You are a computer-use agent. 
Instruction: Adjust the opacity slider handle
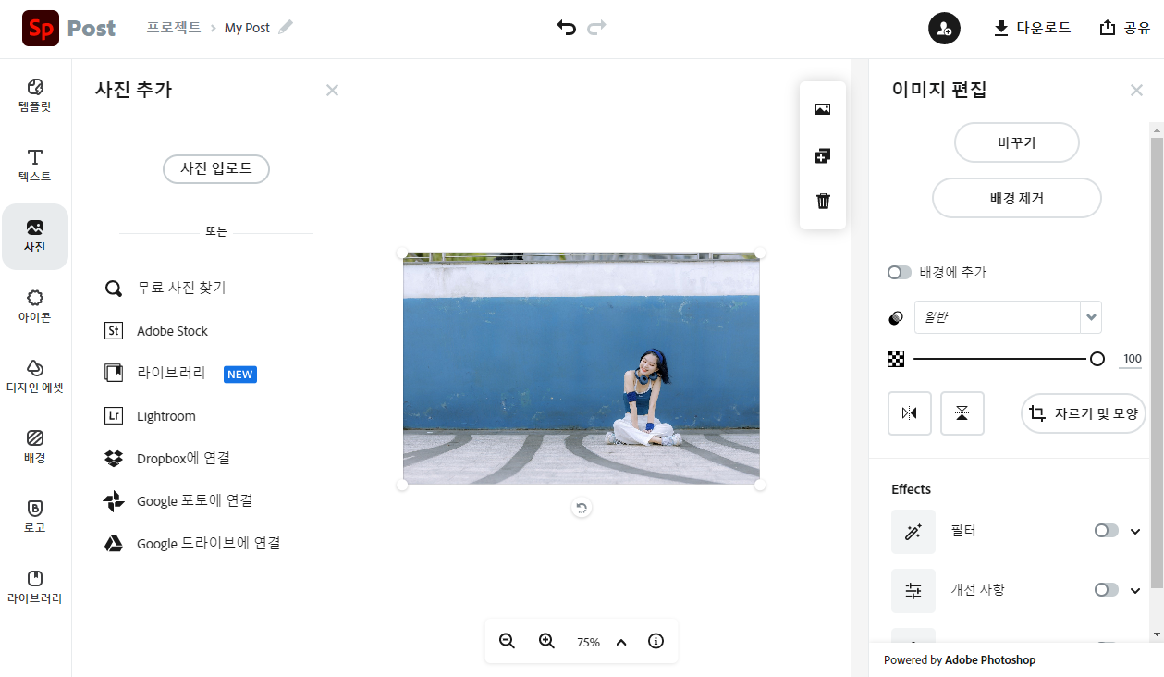click(1097, 359)
